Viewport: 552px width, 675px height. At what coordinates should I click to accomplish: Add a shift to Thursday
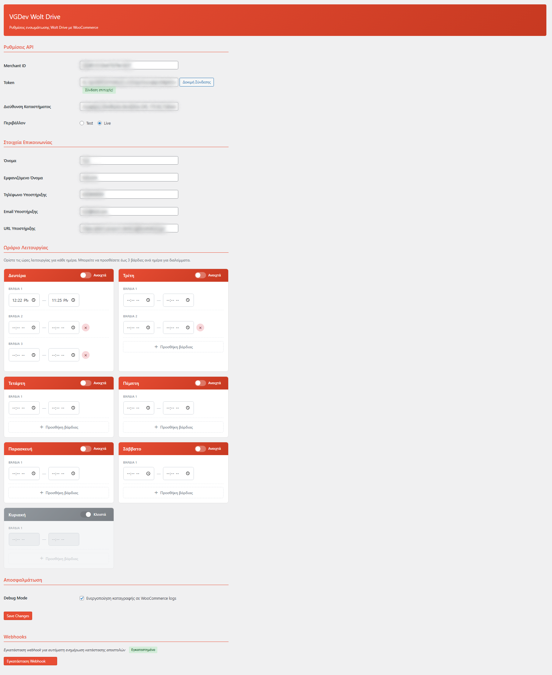coord(173,427)
